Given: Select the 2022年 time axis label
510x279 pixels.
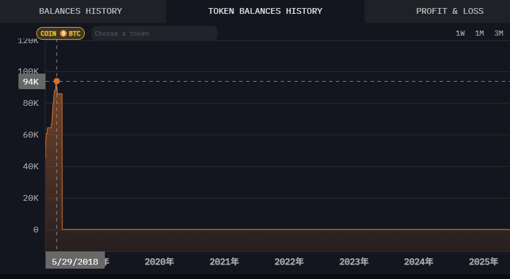Looking at the screenshot, I should click(289, 262).
